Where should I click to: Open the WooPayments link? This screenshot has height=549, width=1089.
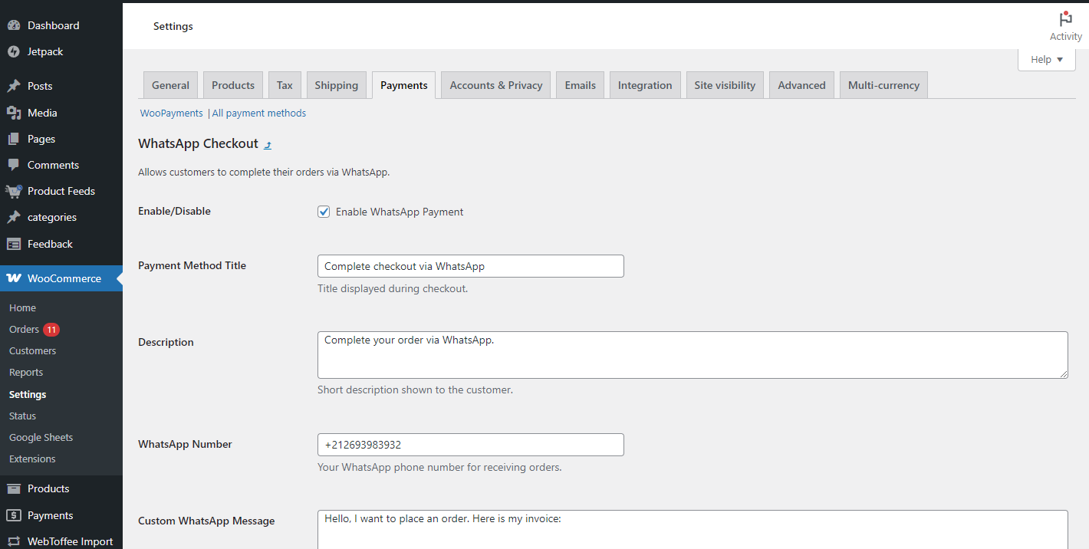coord(171,113)
